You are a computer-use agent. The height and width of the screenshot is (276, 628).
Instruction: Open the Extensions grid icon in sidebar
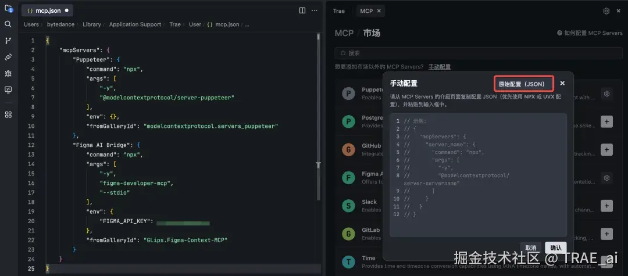8,115
